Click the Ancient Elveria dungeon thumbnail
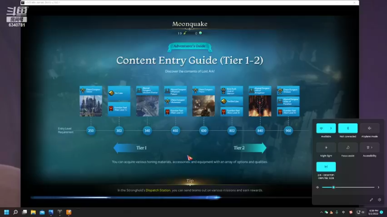 point(148,106)
